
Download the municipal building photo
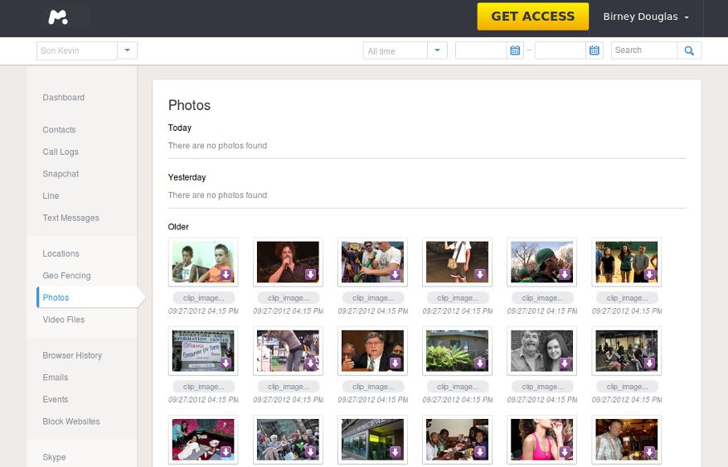tap(396, 452)
